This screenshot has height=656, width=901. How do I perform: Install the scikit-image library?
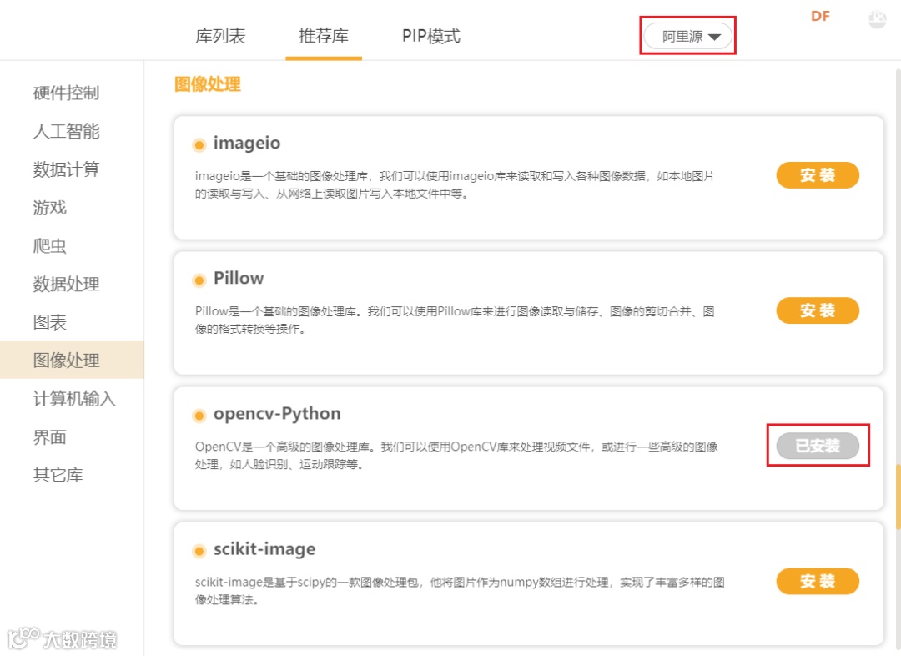click(818, 581)
